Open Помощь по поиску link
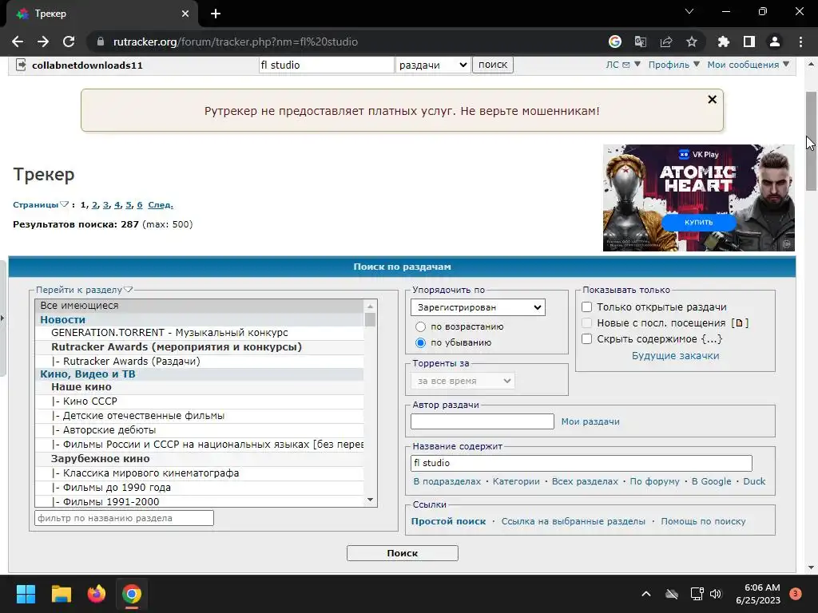This screenshot has width=818, height=613. [x=703, y=521]
